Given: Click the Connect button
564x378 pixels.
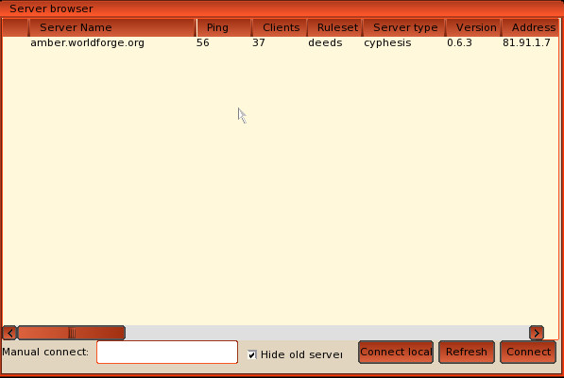Looking at the screenshot, I should coord(528,353).
